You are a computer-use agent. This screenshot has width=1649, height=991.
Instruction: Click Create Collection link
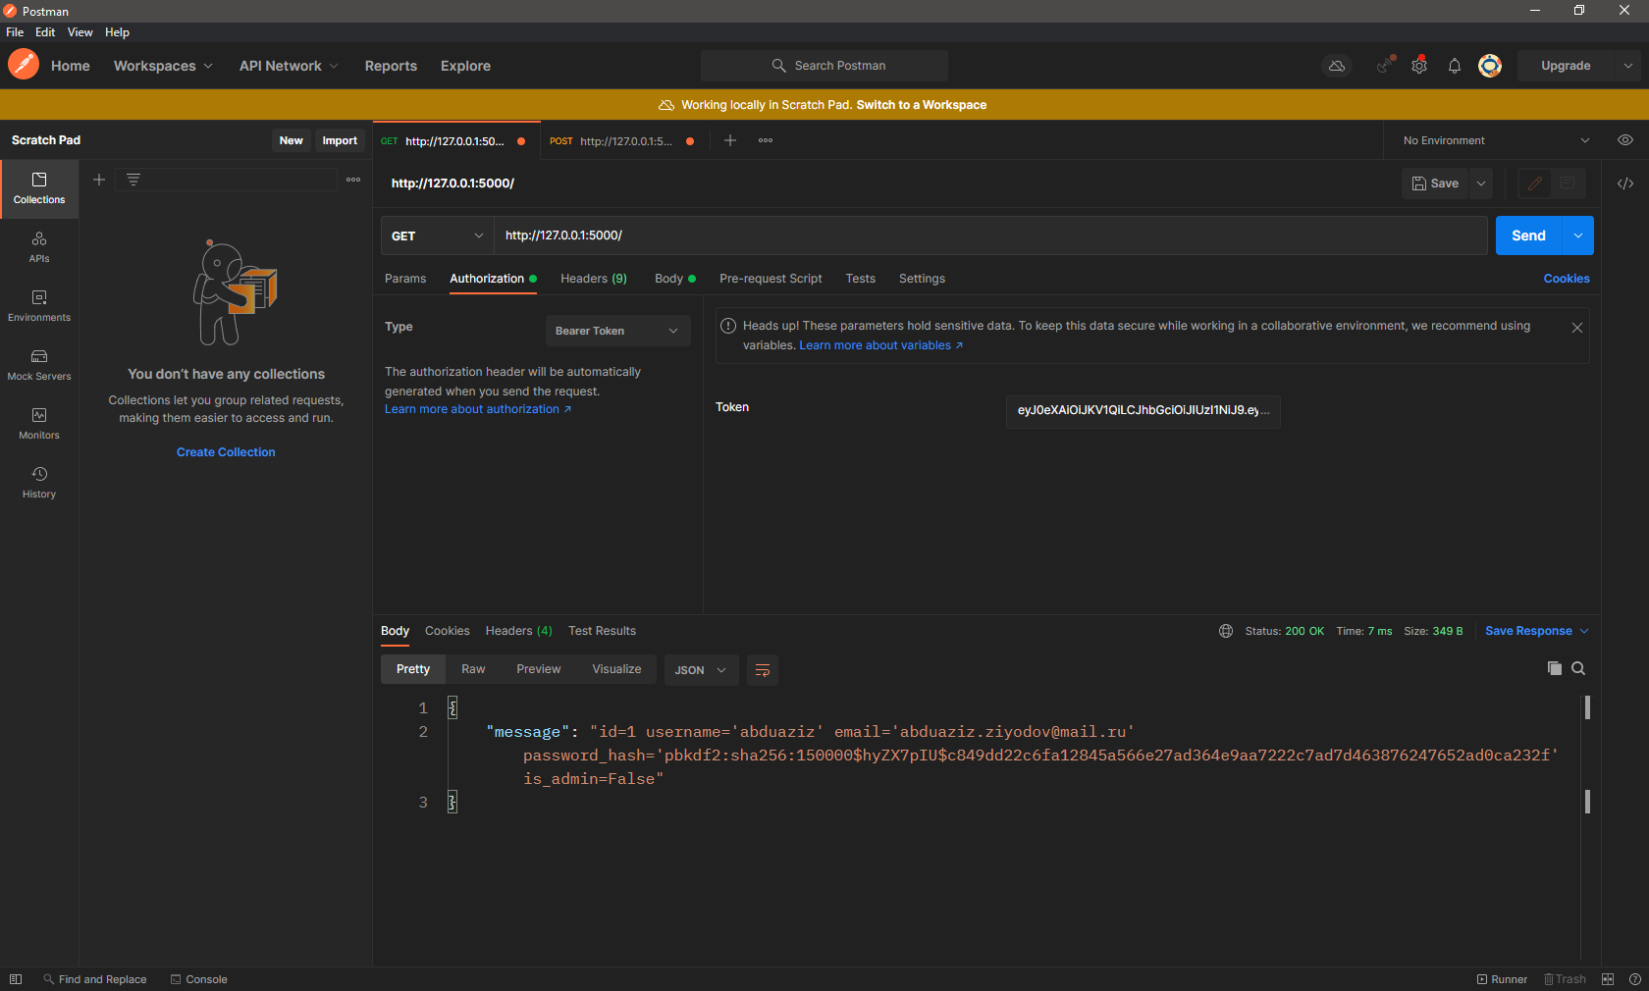[226, 452]
